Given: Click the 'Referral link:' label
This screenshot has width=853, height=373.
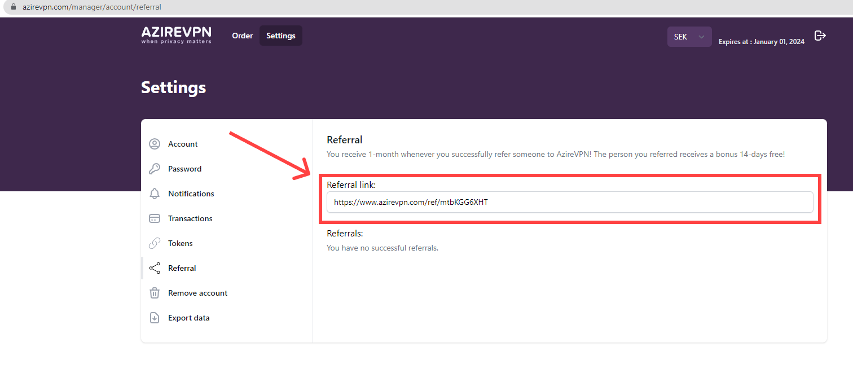Looking at the screenshot, I should pos(351,185).
